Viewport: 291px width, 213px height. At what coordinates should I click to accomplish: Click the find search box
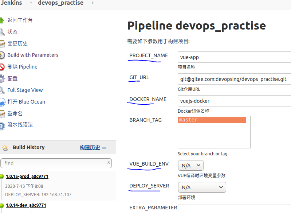[56, 163]
